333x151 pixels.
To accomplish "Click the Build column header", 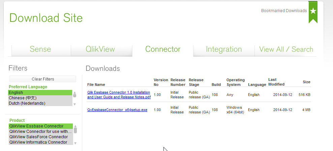I will [216, 85].
